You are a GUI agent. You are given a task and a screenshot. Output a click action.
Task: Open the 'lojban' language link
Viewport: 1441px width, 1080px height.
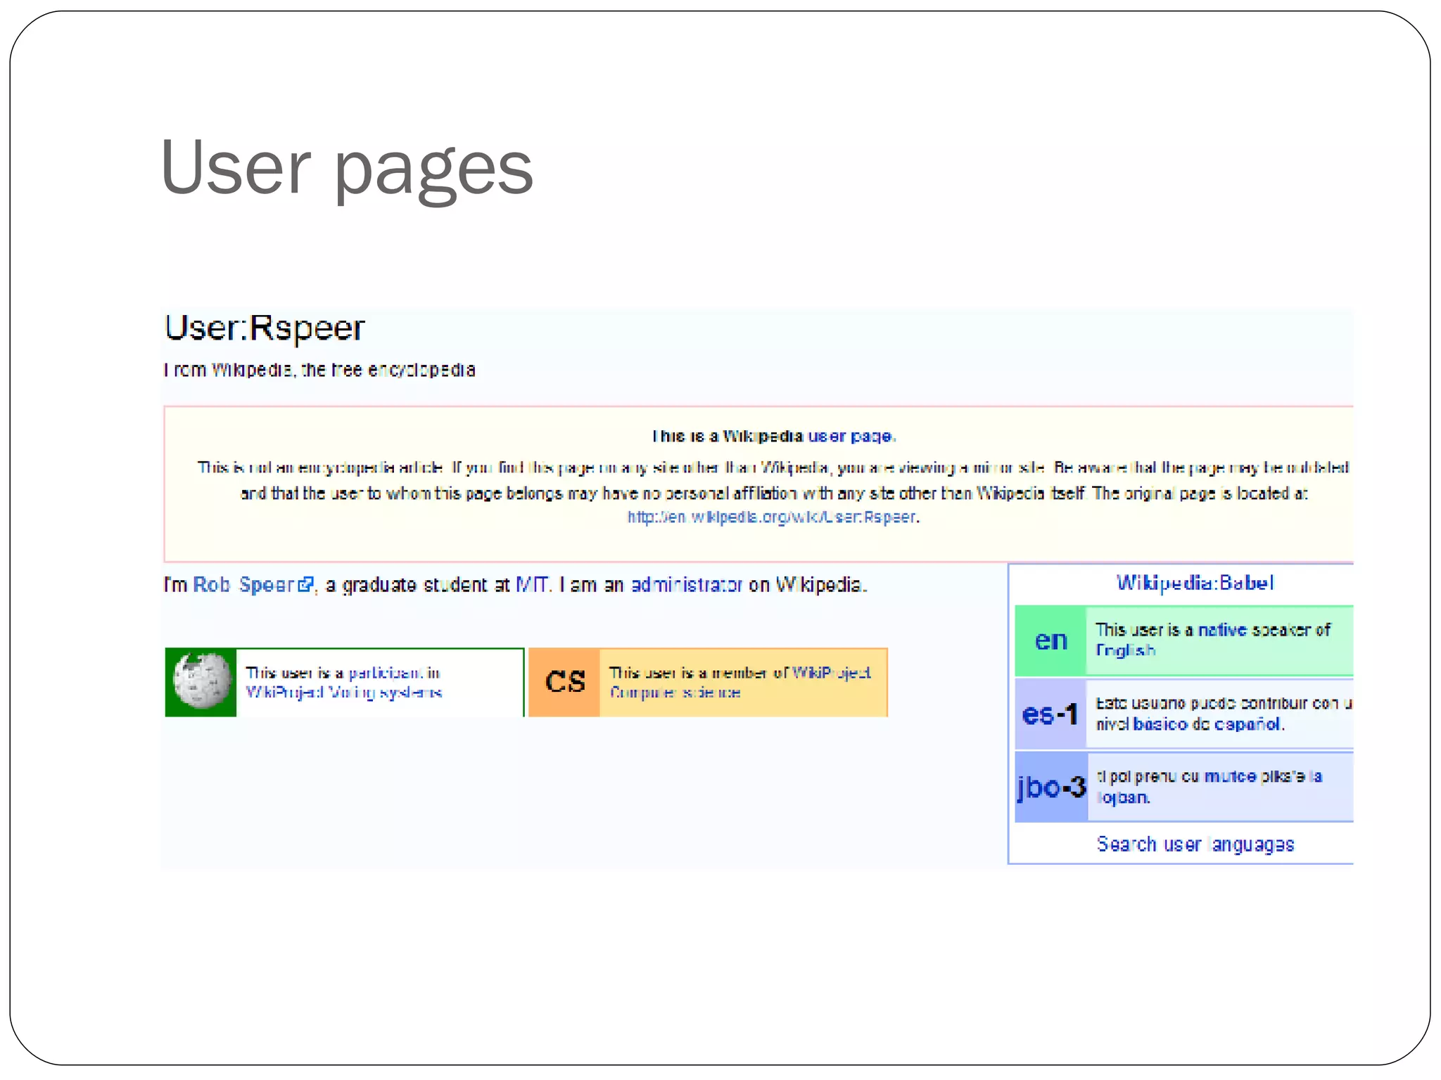point(1123,798)
